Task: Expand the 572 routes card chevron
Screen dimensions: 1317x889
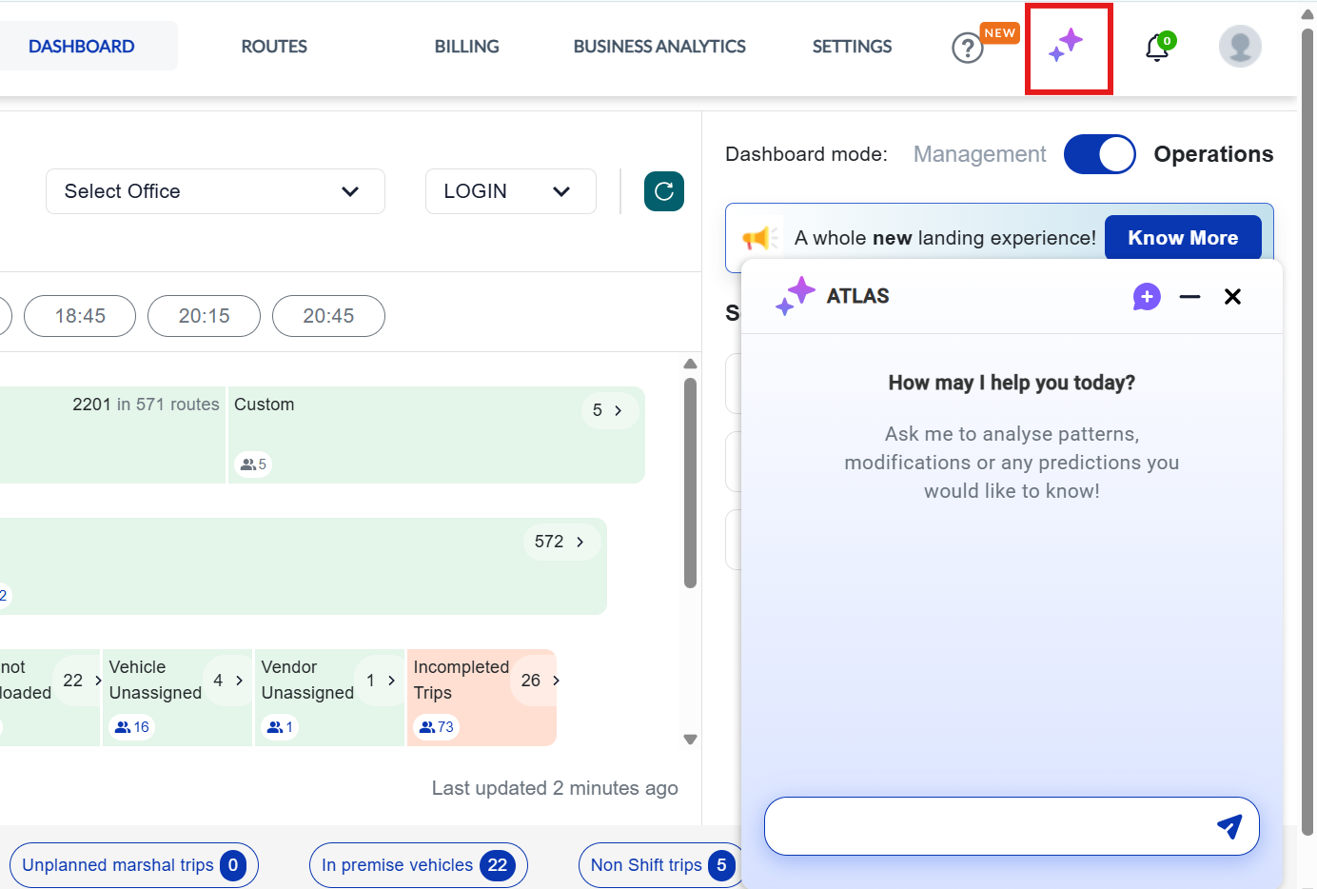Action: coord(560,542)
